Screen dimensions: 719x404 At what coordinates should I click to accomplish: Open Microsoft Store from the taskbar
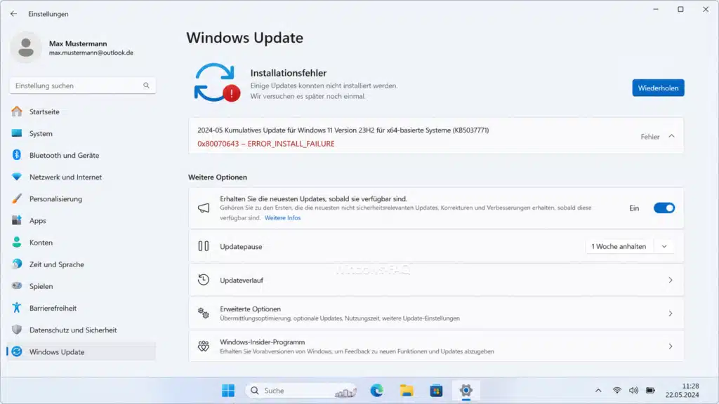click(x=436, y=390)
